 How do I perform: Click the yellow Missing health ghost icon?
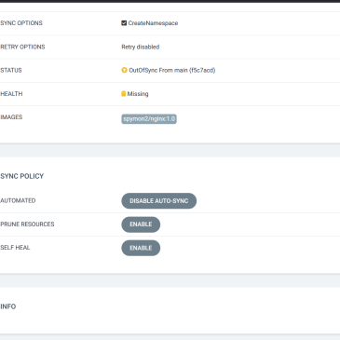tap(124, 93)
